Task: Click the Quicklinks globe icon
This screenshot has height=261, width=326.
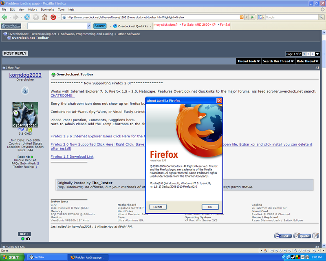Action: pyautogui.click(x=115, y=26)
